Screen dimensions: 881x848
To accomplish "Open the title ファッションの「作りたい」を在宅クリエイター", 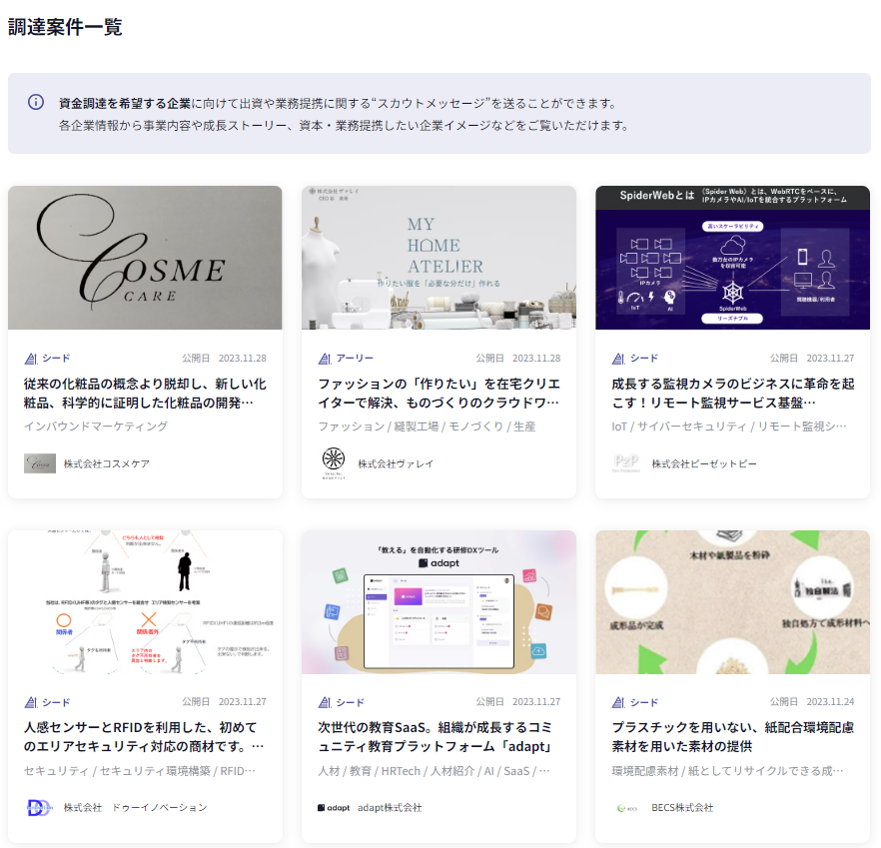I will pos(439,394).
